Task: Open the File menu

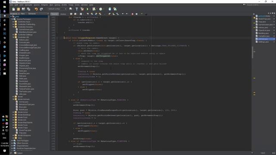Action: tap(12, 5)
